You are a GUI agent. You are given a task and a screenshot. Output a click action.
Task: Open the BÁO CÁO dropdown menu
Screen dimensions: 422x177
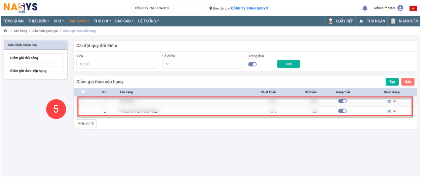(124, 21)
